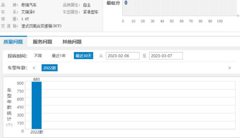Select the 2022款 model year chip
The image size is (240, 138).
pyautogui.click(x=49, y=68)
